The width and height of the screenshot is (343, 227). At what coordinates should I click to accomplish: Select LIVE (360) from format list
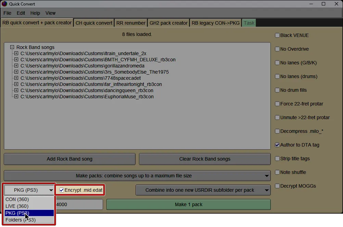point(29,206)
